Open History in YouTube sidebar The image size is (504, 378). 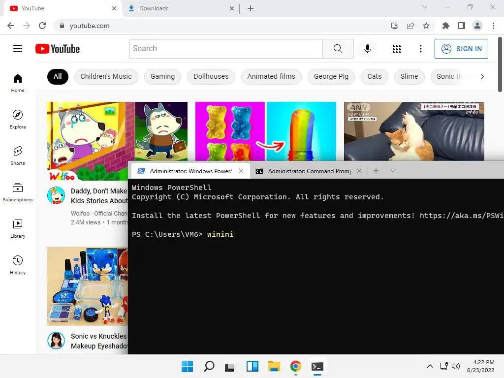[18, 265]
